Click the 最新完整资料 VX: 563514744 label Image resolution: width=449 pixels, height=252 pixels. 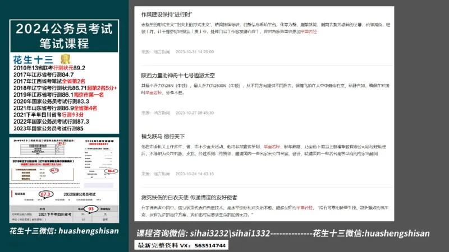click(181, 245)
